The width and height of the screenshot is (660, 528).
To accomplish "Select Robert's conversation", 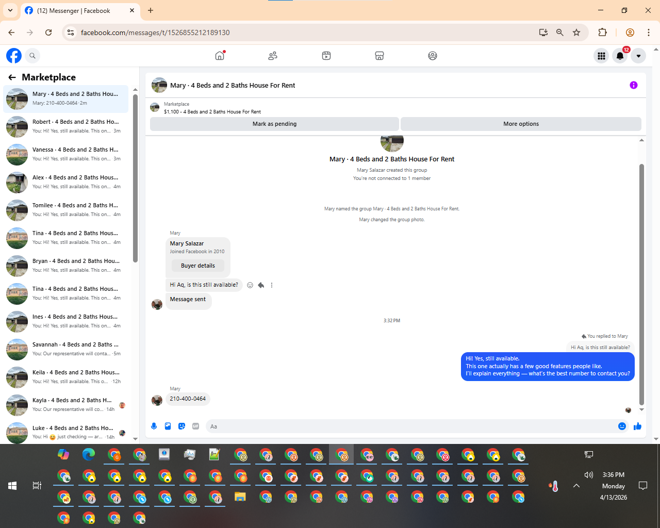I will click(x=66, y=126).
